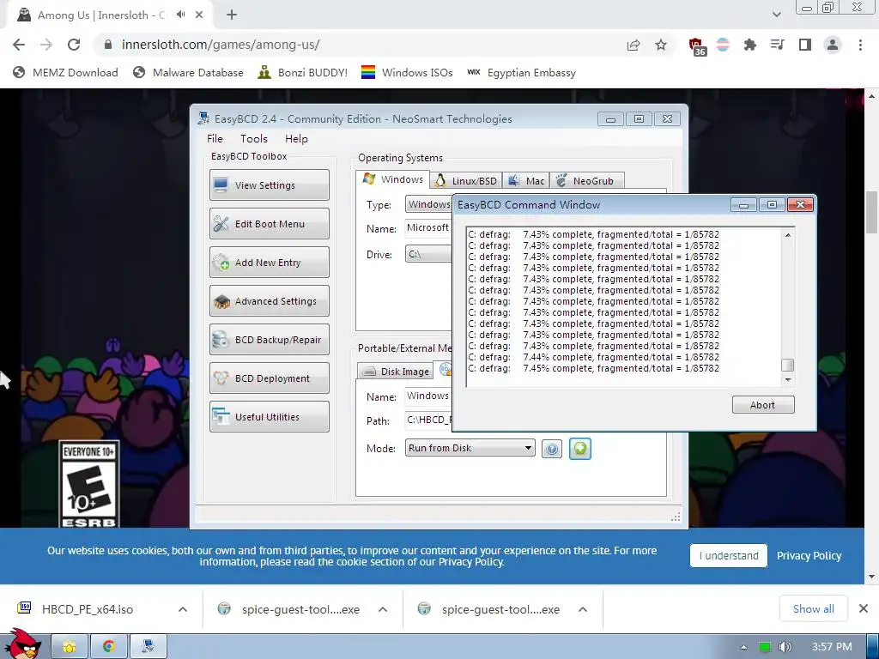Open the media control icon
The image size is (879, 659).
click(777, 45)
